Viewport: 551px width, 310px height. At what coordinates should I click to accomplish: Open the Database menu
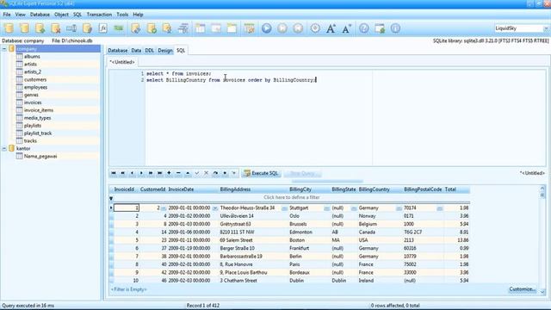pyautogui.click(x=40, y=15)
